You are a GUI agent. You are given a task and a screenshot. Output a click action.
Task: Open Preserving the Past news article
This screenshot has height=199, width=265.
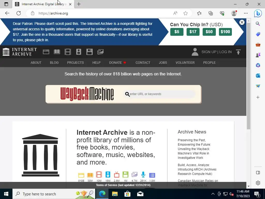tap(194, 149)
